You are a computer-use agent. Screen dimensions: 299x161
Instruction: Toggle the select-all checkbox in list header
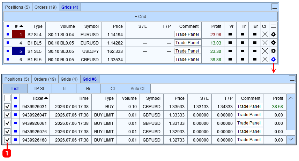point(7,98)
